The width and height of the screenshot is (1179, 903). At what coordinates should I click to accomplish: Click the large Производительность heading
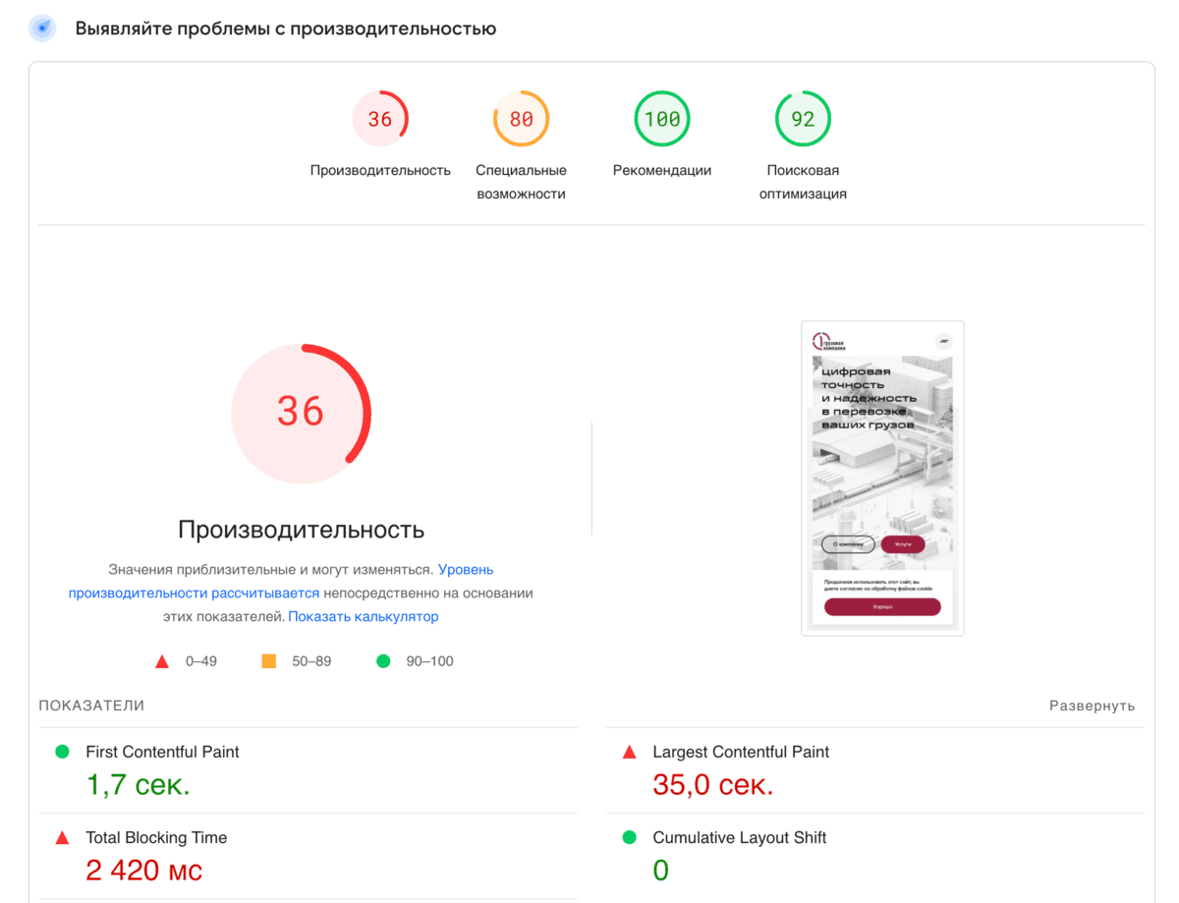click(x=301, y=530)
